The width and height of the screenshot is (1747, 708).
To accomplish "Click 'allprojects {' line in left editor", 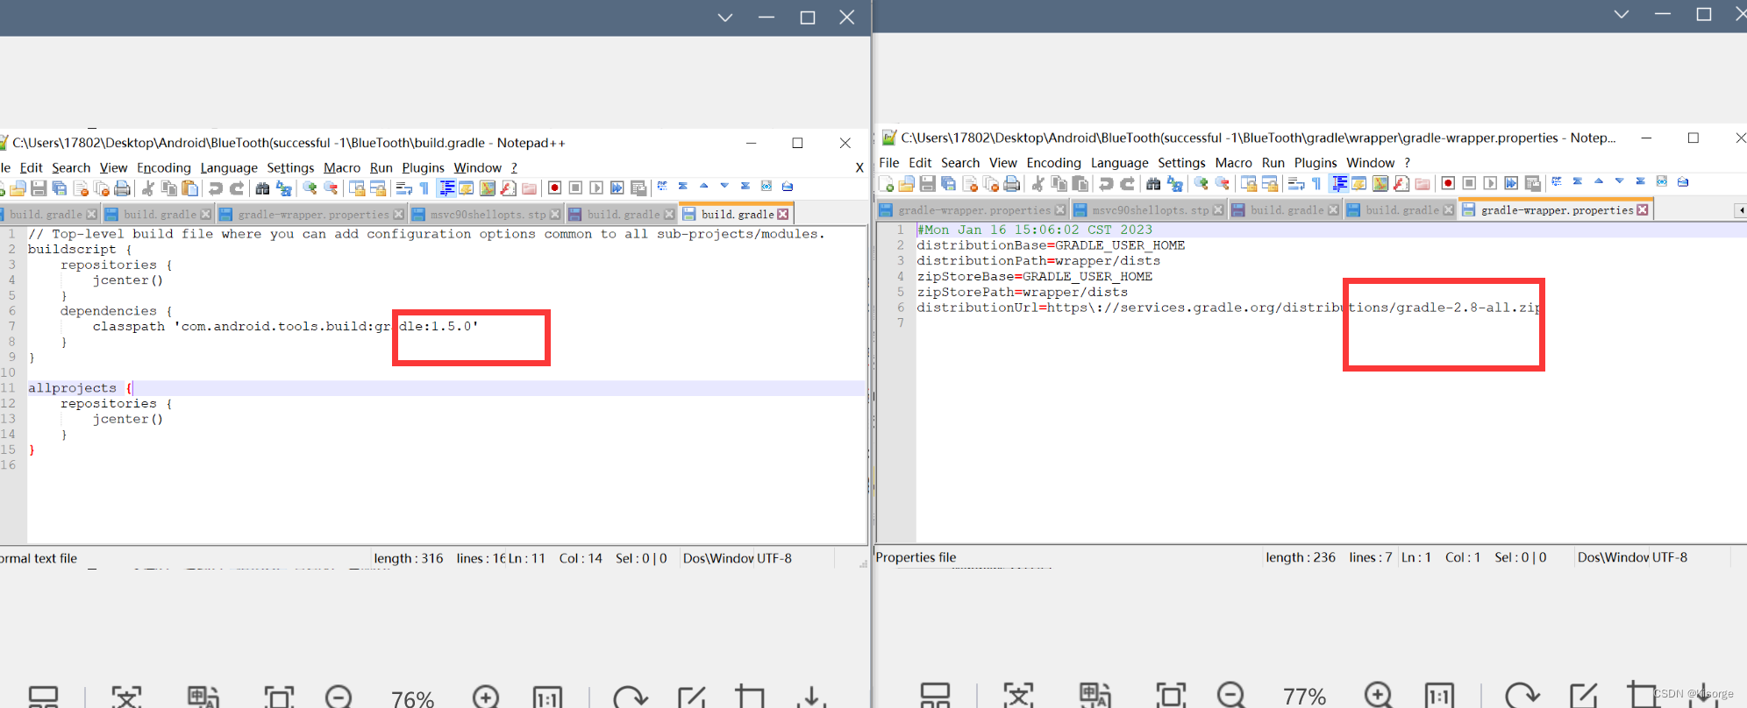I will point(446,388).
